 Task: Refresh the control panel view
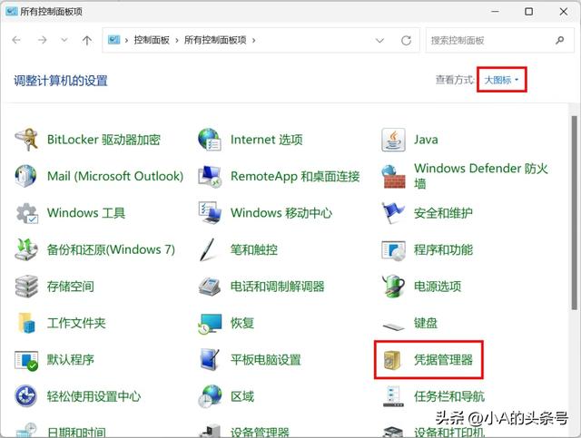[x=406, y=40]
